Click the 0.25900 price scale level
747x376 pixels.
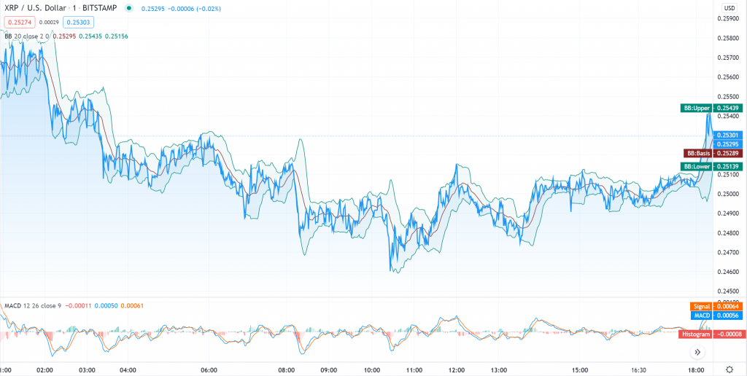(729, 18)
